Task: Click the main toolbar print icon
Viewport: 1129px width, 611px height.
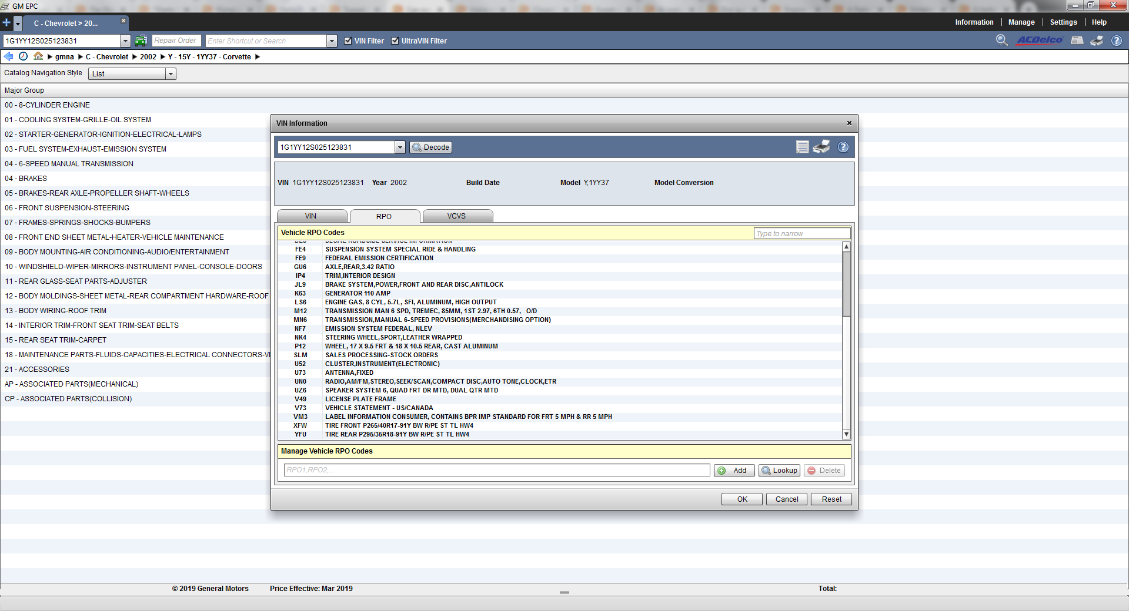Action: (1097, 41)
